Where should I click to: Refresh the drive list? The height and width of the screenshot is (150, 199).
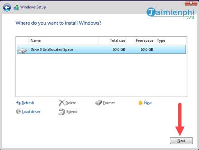[28, 103]
